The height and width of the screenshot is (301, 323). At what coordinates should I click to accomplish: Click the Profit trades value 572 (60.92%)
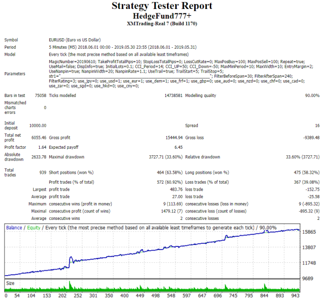click(169, 182)
